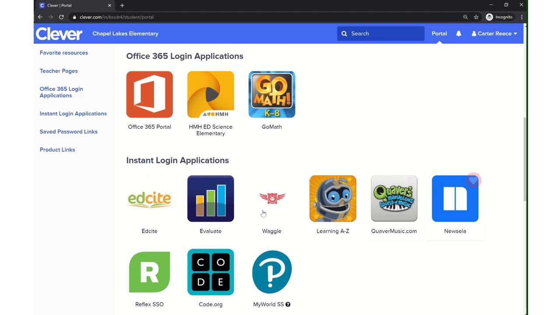This screenshot has width=560, height=315.
Task: Click the browser back arrow
Action: (40, 17)
